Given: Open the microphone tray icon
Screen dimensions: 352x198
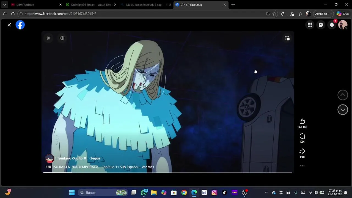Looking at the screenshot, I should click(x=296, y=193).
